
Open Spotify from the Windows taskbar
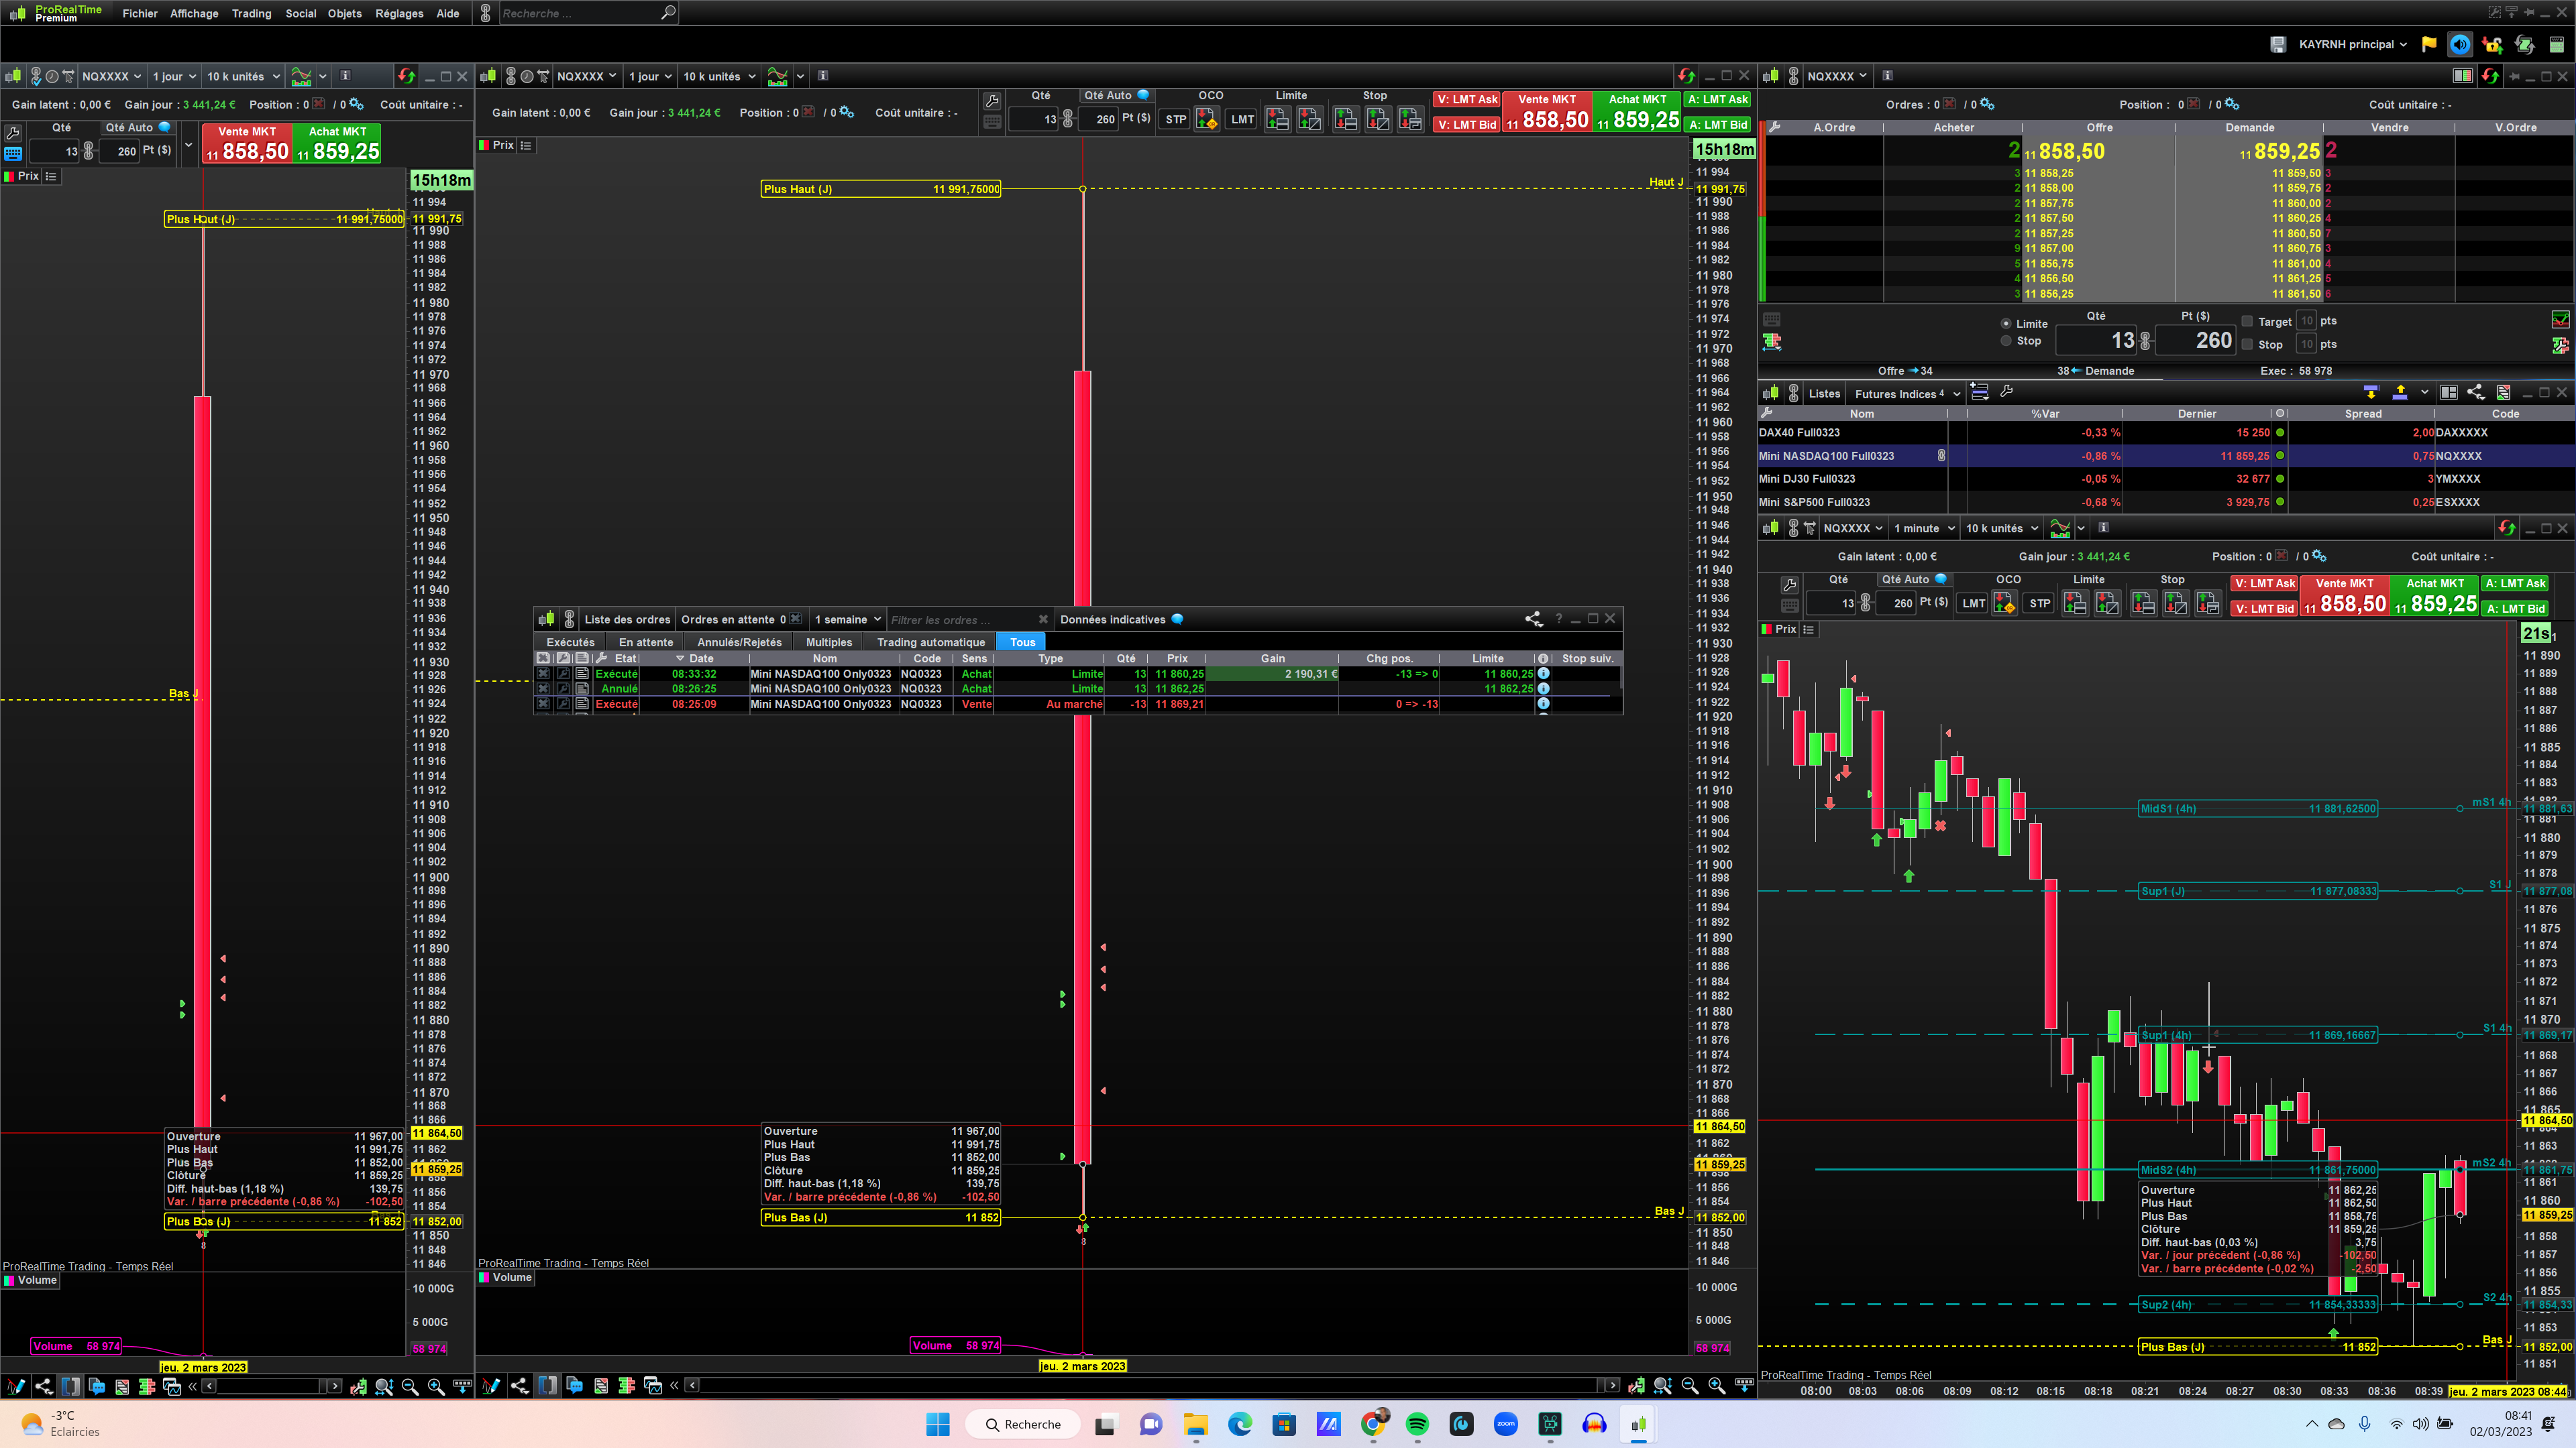pyautogui.click(x=1417, y=1425)
